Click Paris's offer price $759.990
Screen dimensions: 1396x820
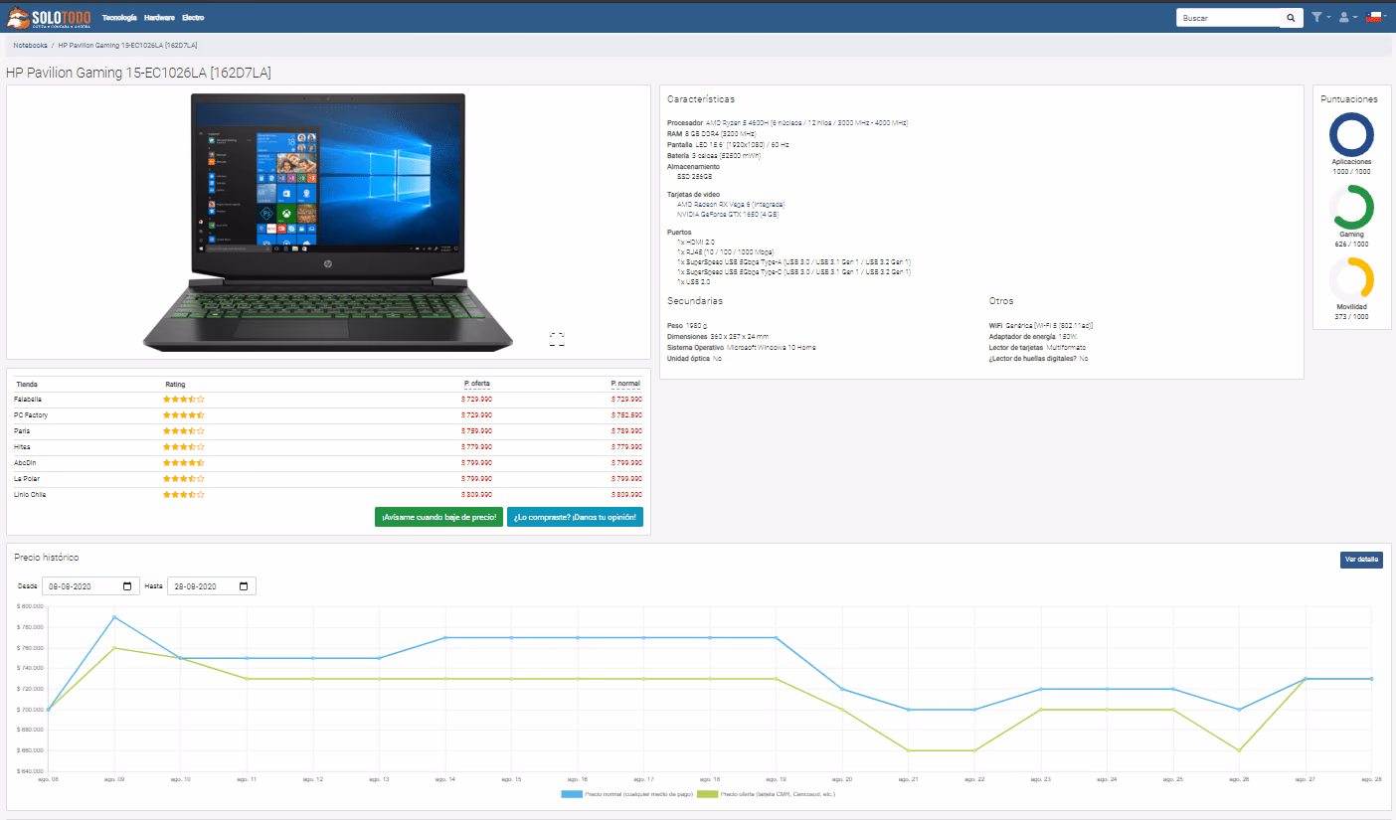(x=476, y=431)
